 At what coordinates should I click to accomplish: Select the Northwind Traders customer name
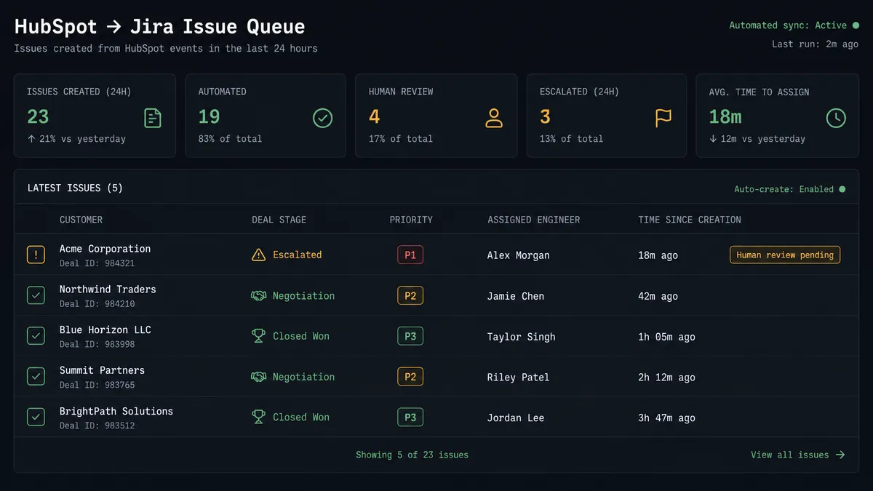[x=108, y=290]
